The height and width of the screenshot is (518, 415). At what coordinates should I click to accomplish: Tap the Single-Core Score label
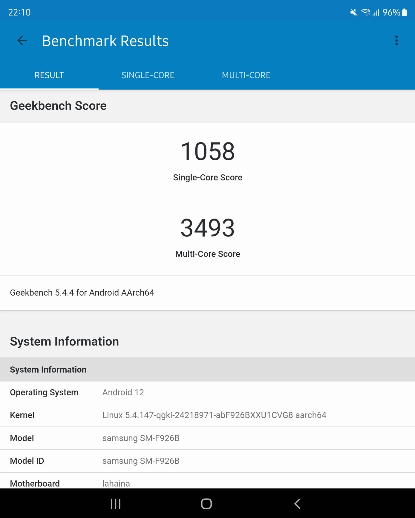click(208, 177)
